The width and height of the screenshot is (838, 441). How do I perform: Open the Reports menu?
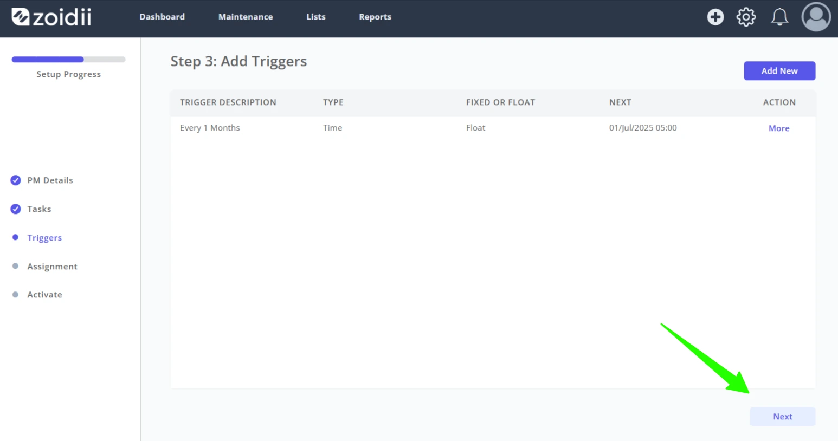[375, 17]
